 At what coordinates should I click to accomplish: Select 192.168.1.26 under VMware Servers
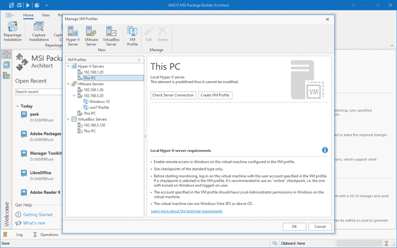[x=93, y=90]
